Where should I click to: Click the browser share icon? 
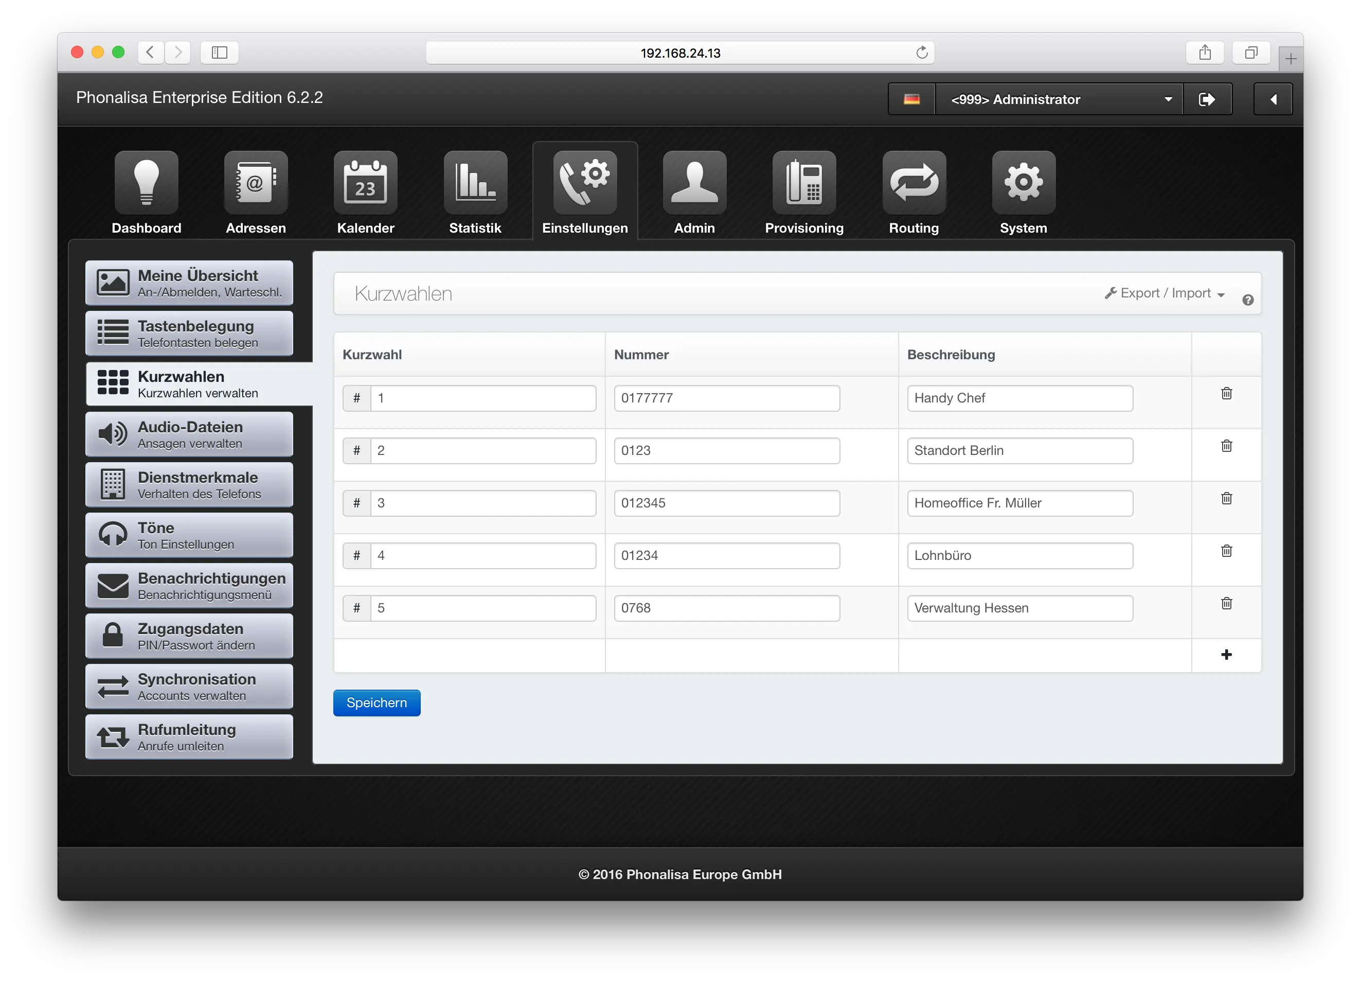1205,52
